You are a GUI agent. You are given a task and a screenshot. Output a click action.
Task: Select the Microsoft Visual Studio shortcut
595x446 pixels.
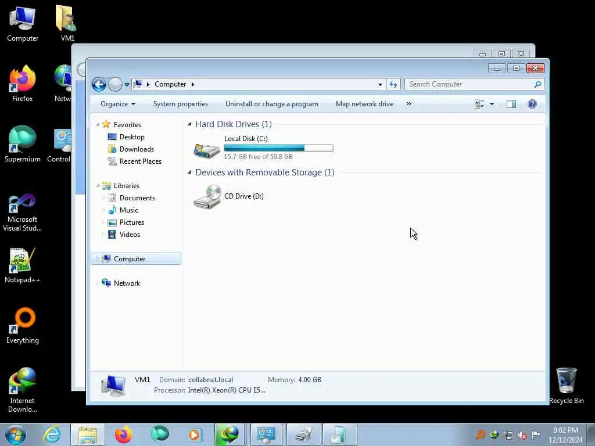tap(23, 213)
